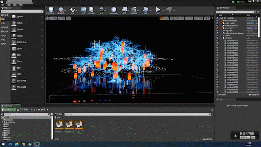This screenshot has width=261, height=147.
Task: Click the View Options button in outliner
Action: [254, 95]
